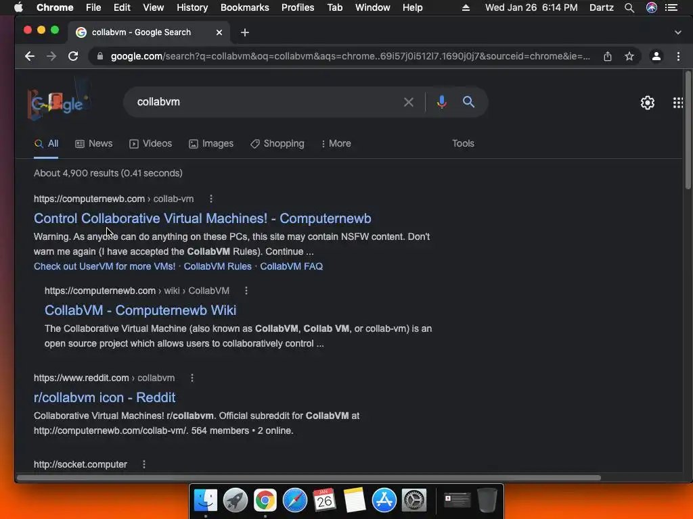Open the search Tools options
This screenshot has height=519, width=693.
coord(463,143)
